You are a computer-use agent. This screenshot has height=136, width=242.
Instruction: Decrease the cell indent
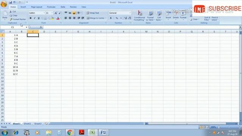coord(79,18)
